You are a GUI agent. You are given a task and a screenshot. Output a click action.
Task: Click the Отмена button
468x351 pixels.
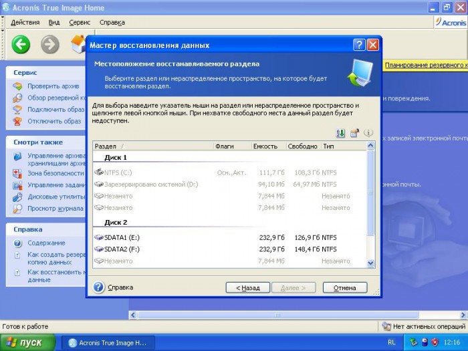pos(345,287)
